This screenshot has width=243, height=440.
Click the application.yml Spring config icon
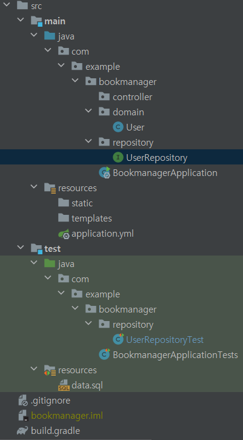64,234
